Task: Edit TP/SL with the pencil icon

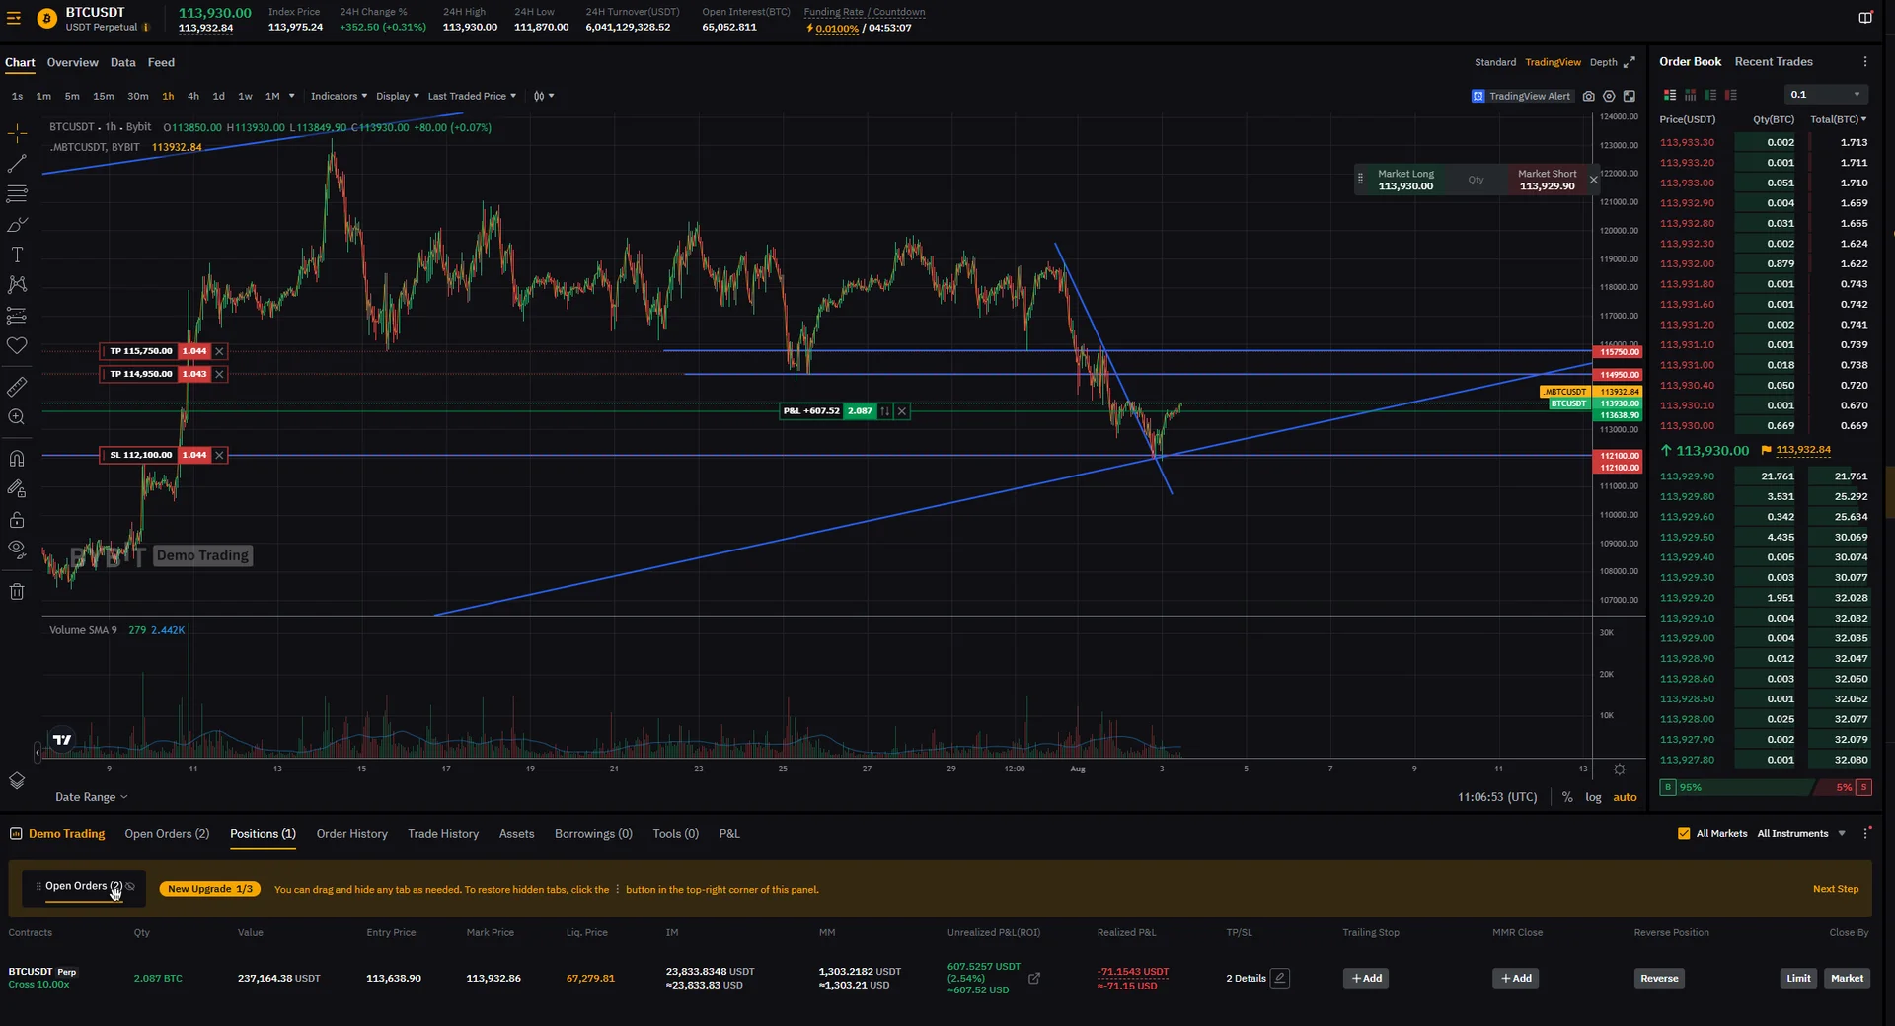Action: click(x=1280, y=978)
